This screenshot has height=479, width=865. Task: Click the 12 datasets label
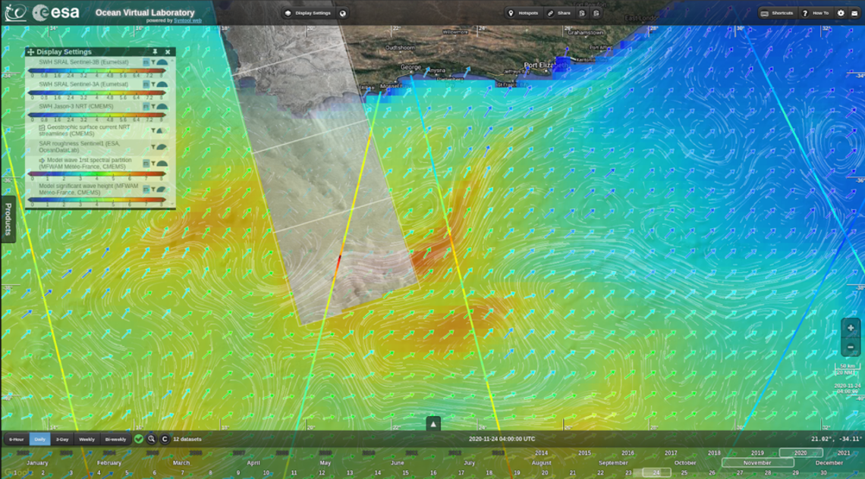tap(187, 440)
